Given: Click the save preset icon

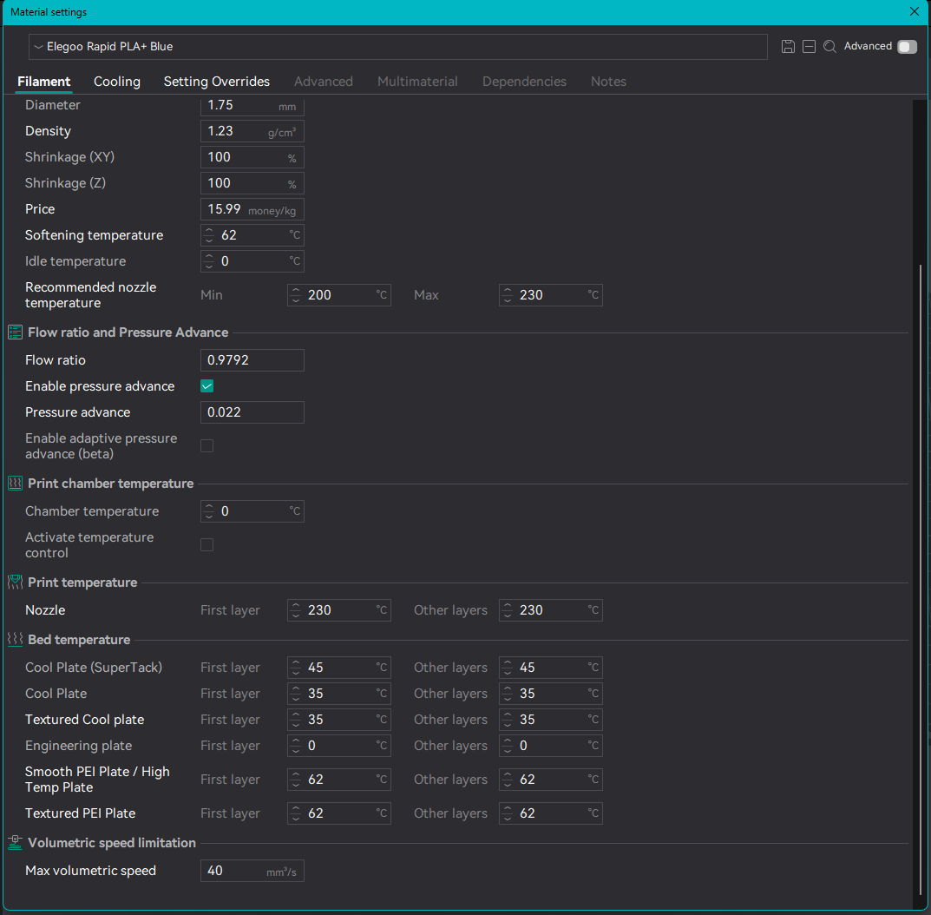Looking at the screenshot, I should tap(788, 46).
